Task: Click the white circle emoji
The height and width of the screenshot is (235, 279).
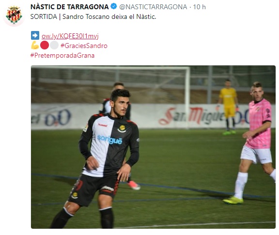Action: 54,45
